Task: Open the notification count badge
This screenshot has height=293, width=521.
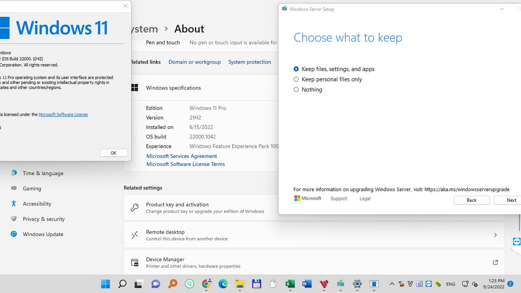Action: (x=510, y=283)
